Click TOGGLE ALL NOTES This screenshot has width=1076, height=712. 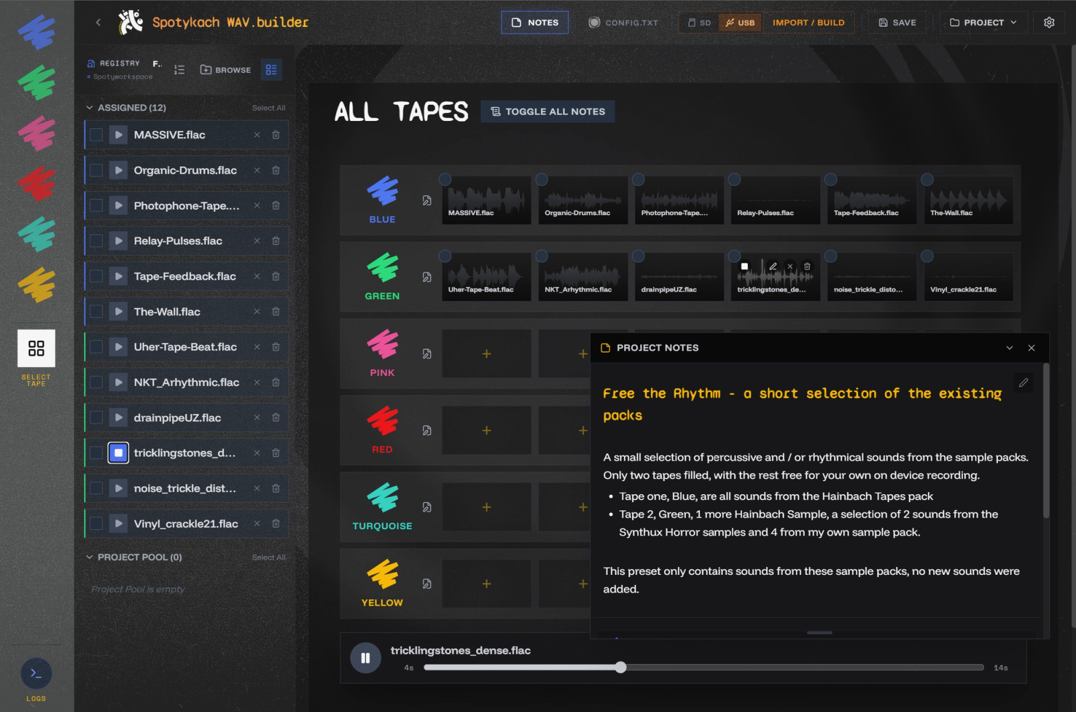tap(547, 112)
